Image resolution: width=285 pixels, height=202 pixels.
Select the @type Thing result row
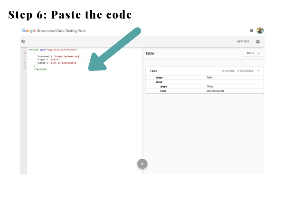tap(204, 87)
